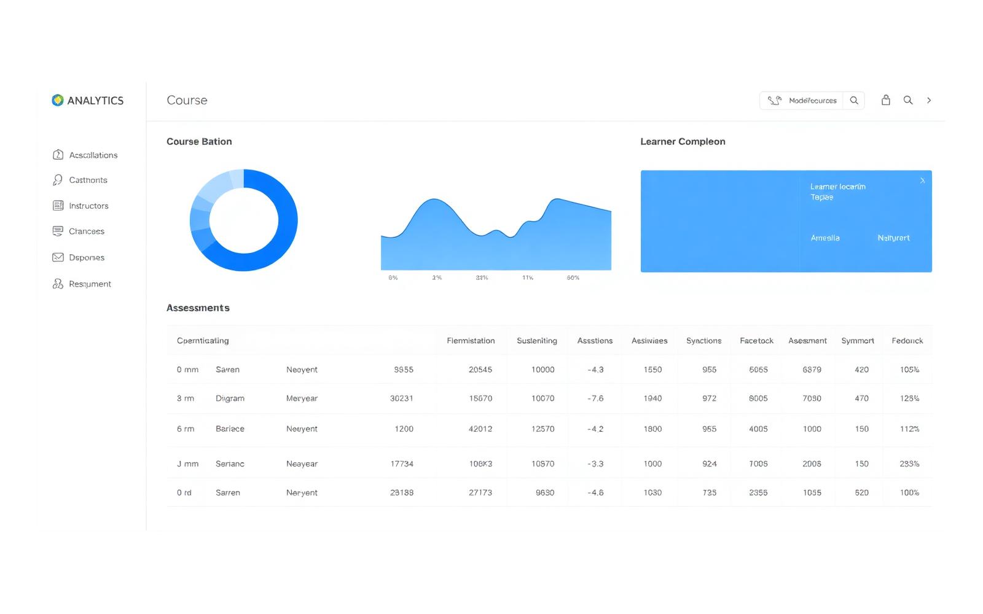Click the Course page title

tap(187, 100)
